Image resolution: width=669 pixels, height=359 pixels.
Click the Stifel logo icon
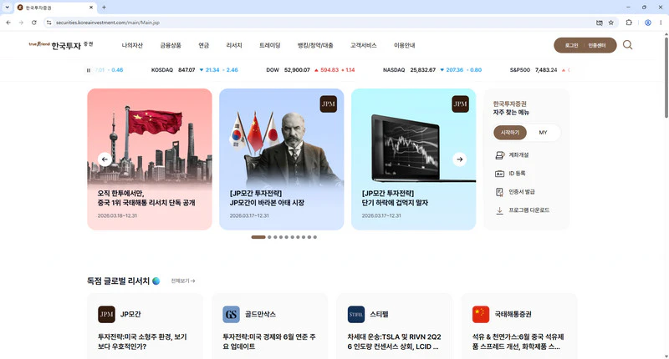tap(356, 314)
